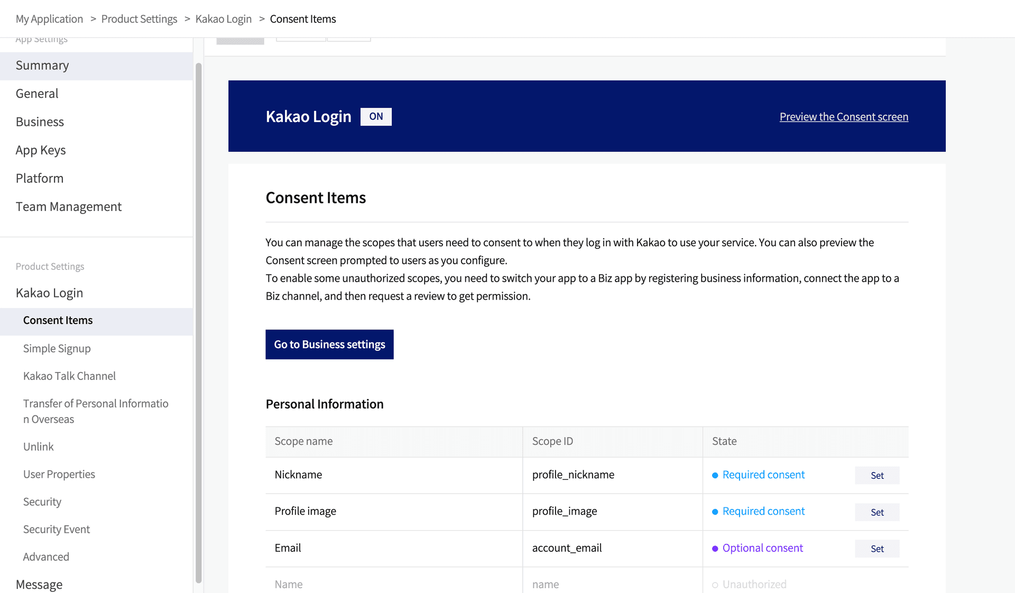Open Product Settings from breadcrumb
Screen dimensions: 1015x593
139,18
